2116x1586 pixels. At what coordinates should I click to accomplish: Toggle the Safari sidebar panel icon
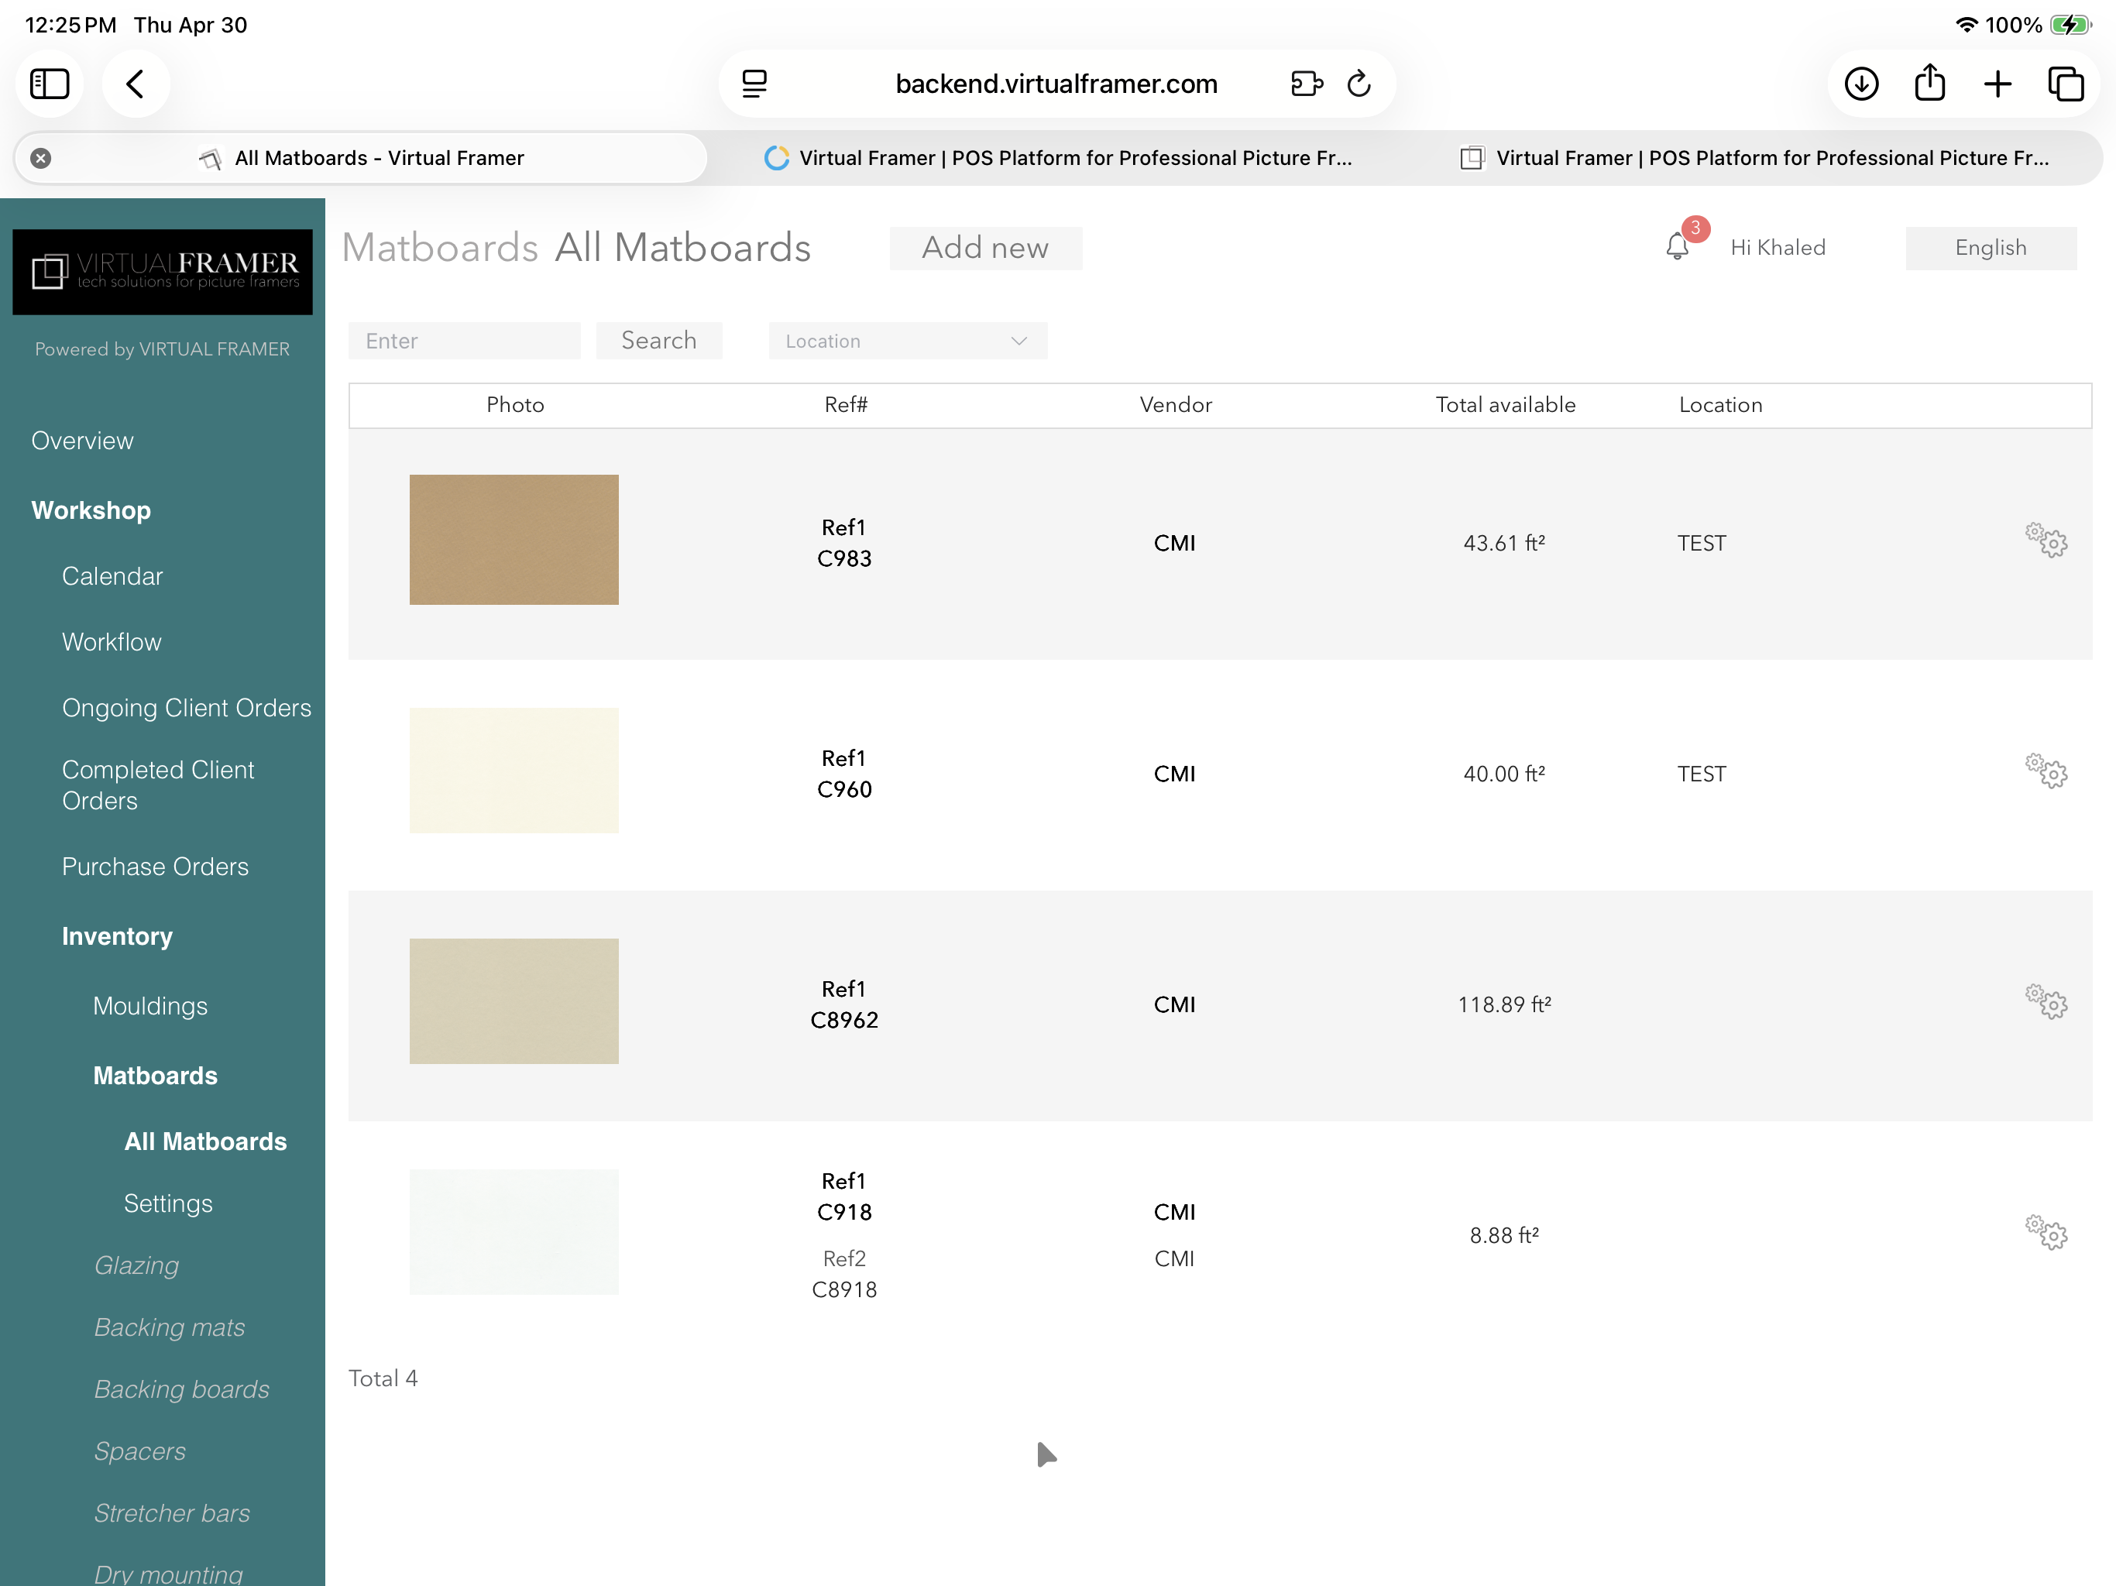(x=50, y=84)
